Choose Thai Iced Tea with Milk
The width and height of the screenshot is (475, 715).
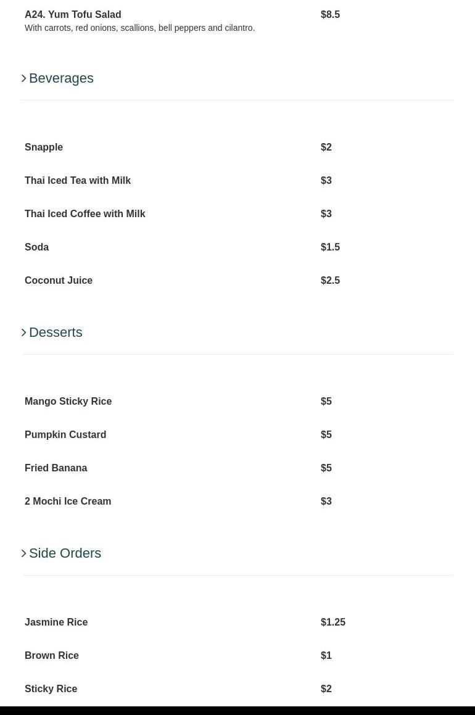point(78,181)
